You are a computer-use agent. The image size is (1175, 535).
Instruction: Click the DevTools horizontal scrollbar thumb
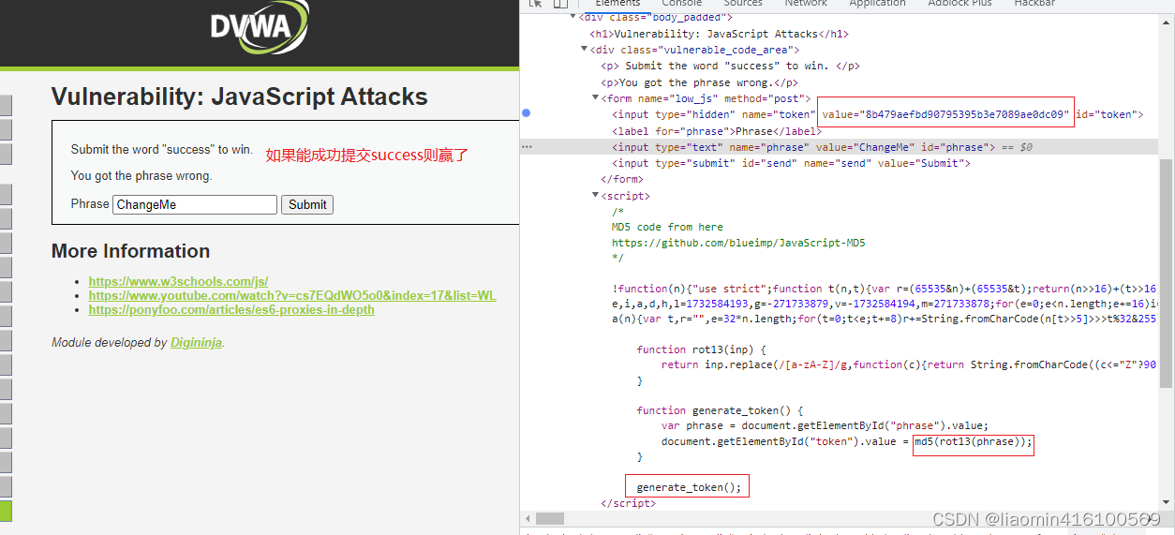(550, 518)
